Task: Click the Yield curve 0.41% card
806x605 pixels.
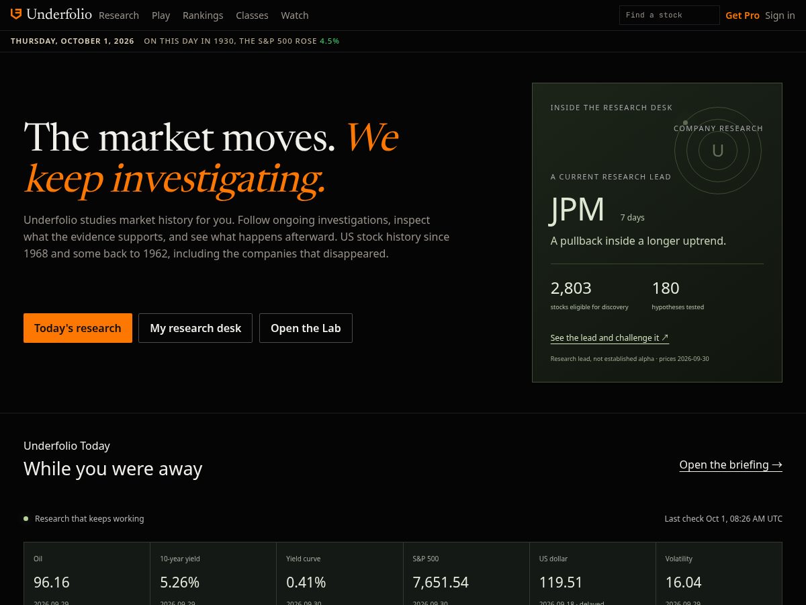Action: point(339,574)
